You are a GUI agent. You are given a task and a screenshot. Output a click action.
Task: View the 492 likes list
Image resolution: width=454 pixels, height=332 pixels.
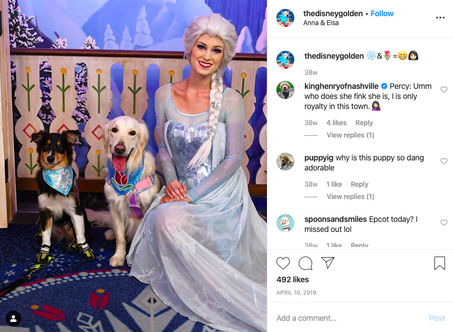point(293,279)
